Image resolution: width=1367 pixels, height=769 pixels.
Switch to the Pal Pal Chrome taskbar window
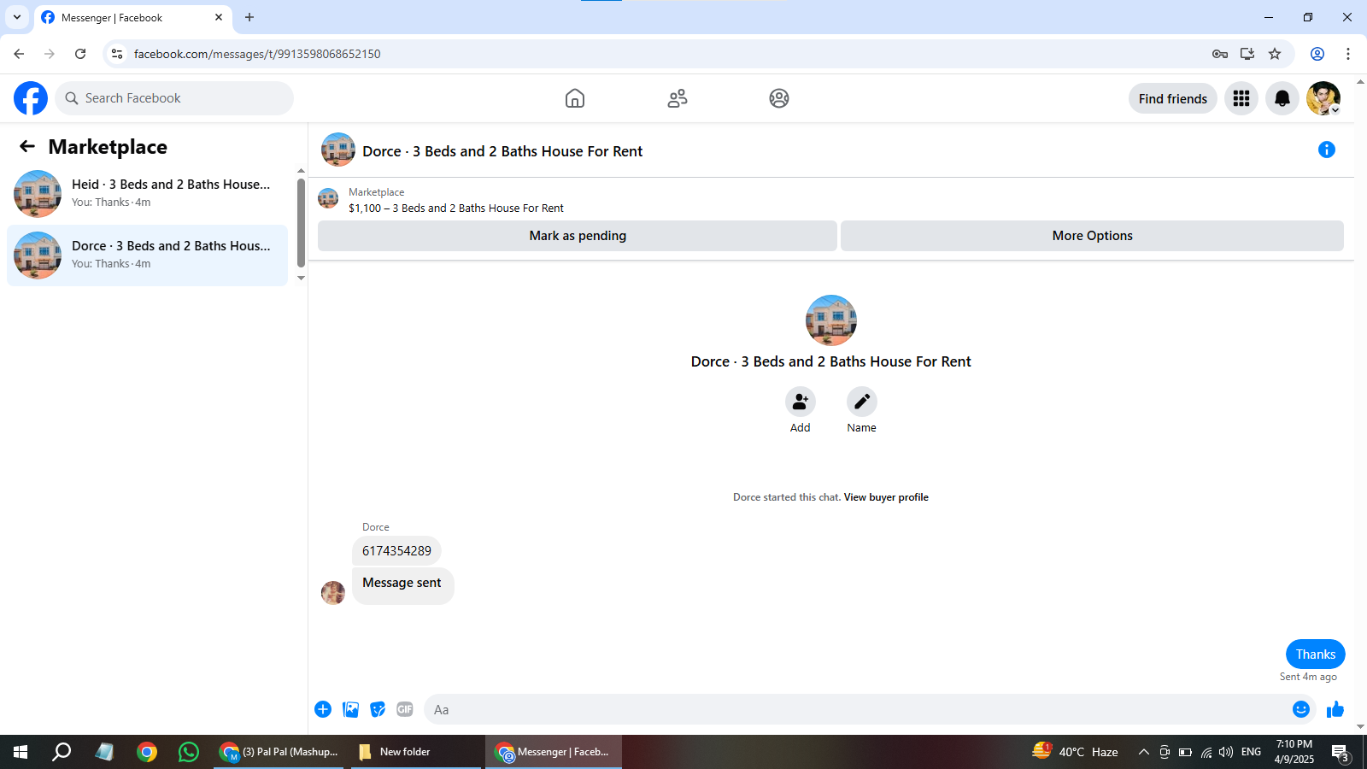point(279,752)
